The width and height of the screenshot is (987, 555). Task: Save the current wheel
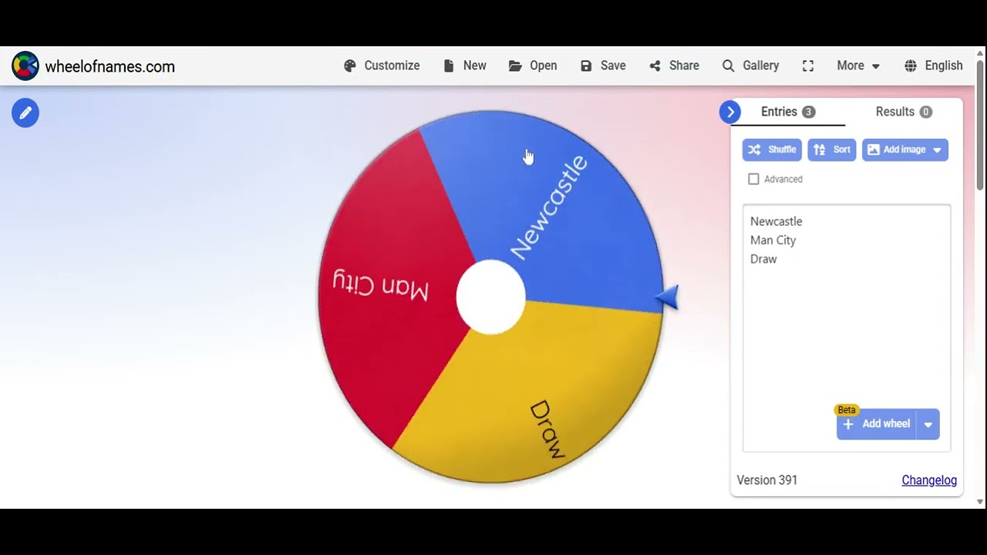(603, 66)
